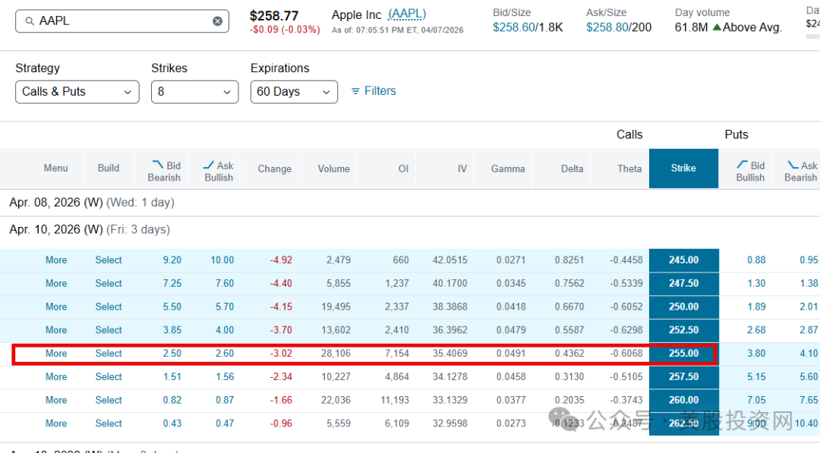Open the Strategy dropdown showing Calls & Puts
820x453 pixels.
(77, 91)
